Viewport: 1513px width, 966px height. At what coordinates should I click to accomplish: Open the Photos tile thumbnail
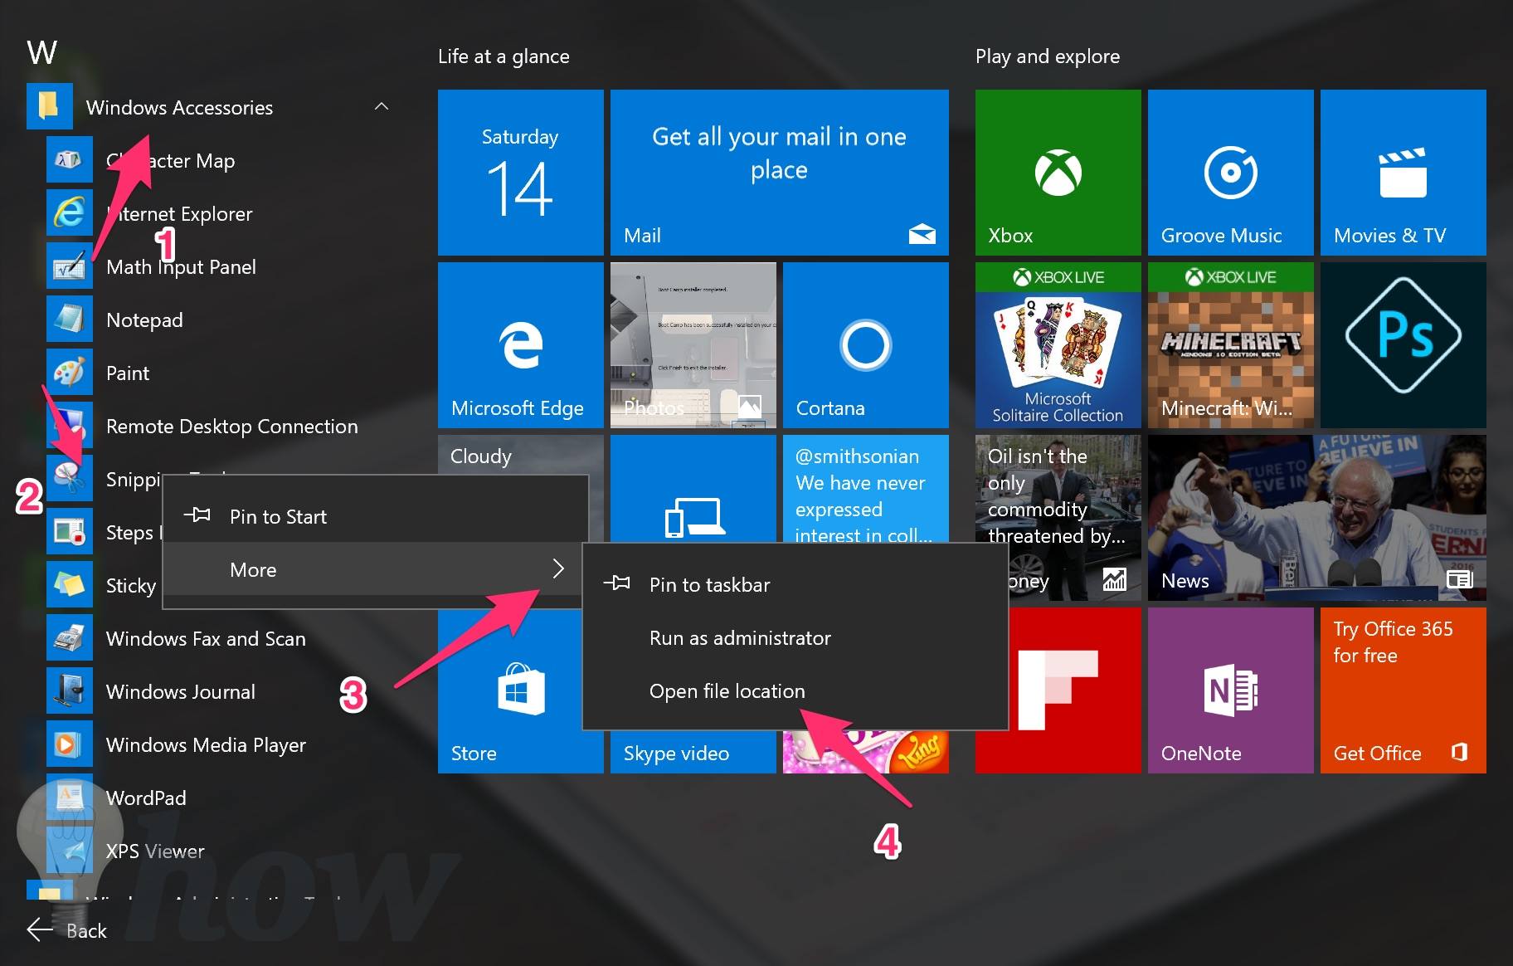coord(693,344)
